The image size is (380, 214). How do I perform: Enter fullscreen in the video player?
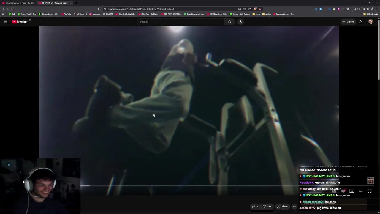click(x=369, y=191)
